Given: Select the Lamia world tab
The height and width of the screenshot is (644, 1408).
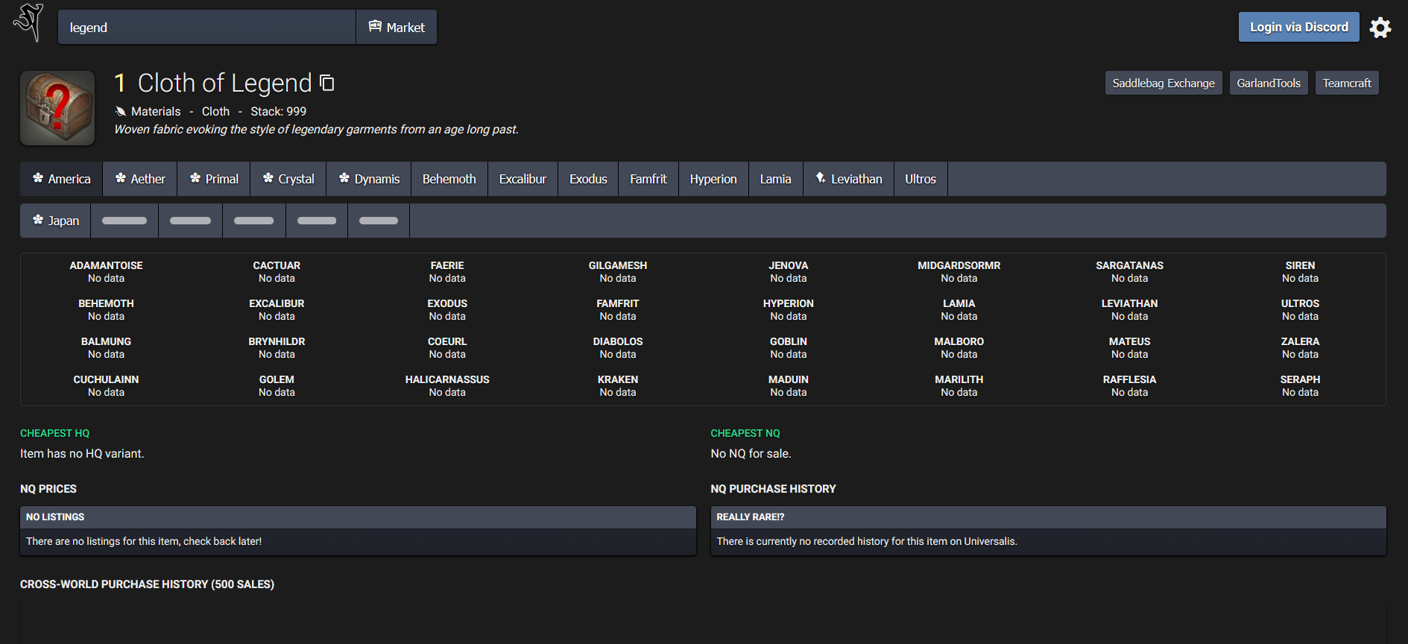Looking at the screenshot, I should click(x=776, y=179).
